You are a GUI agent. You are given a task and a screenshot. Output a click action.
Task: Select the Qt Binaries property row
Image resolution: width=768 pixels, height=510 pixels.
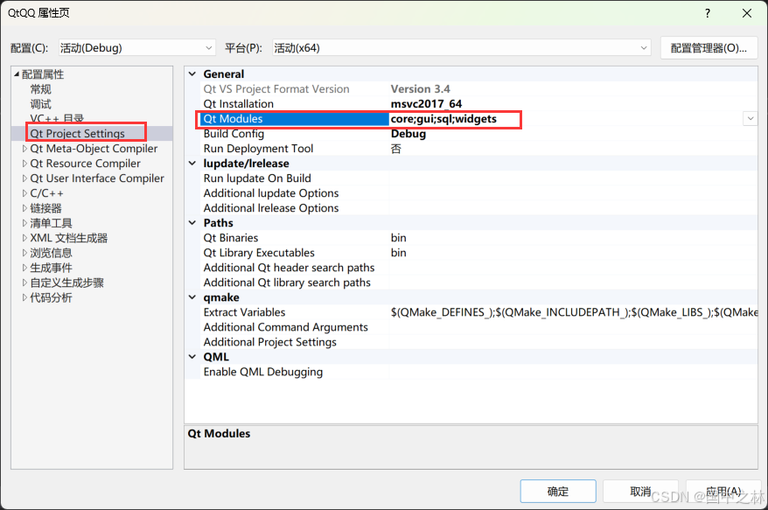[478, 238]
